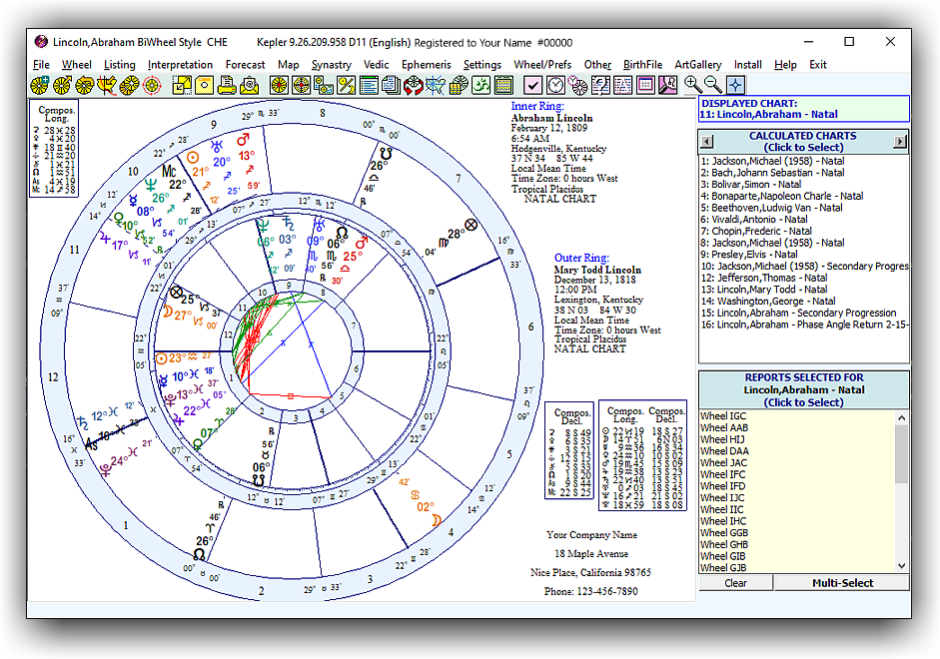Click the printer icon in toolbar
Viewport: 940px width, 659px height.
coord(227,86)
